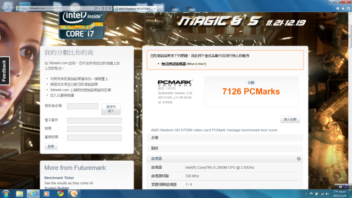Open AMD Radeon HD 6750M benchmark score link

coord(214,130)
